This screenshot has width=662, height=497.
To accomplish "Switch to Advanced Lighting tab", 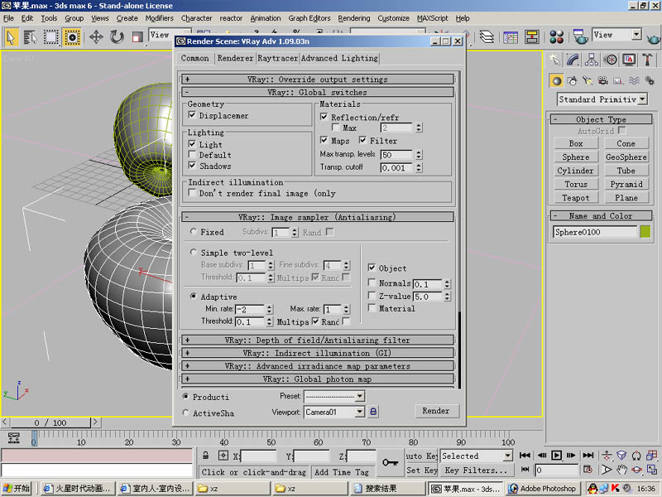I will click(x=339, y=58).
